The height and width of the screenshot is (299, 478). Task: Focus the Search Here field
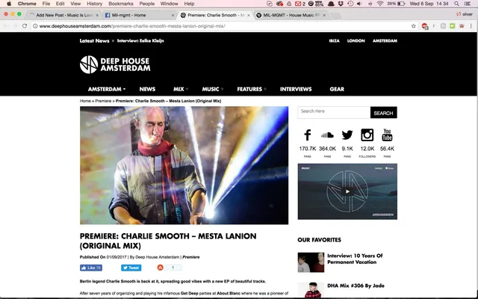pos(334,113)
